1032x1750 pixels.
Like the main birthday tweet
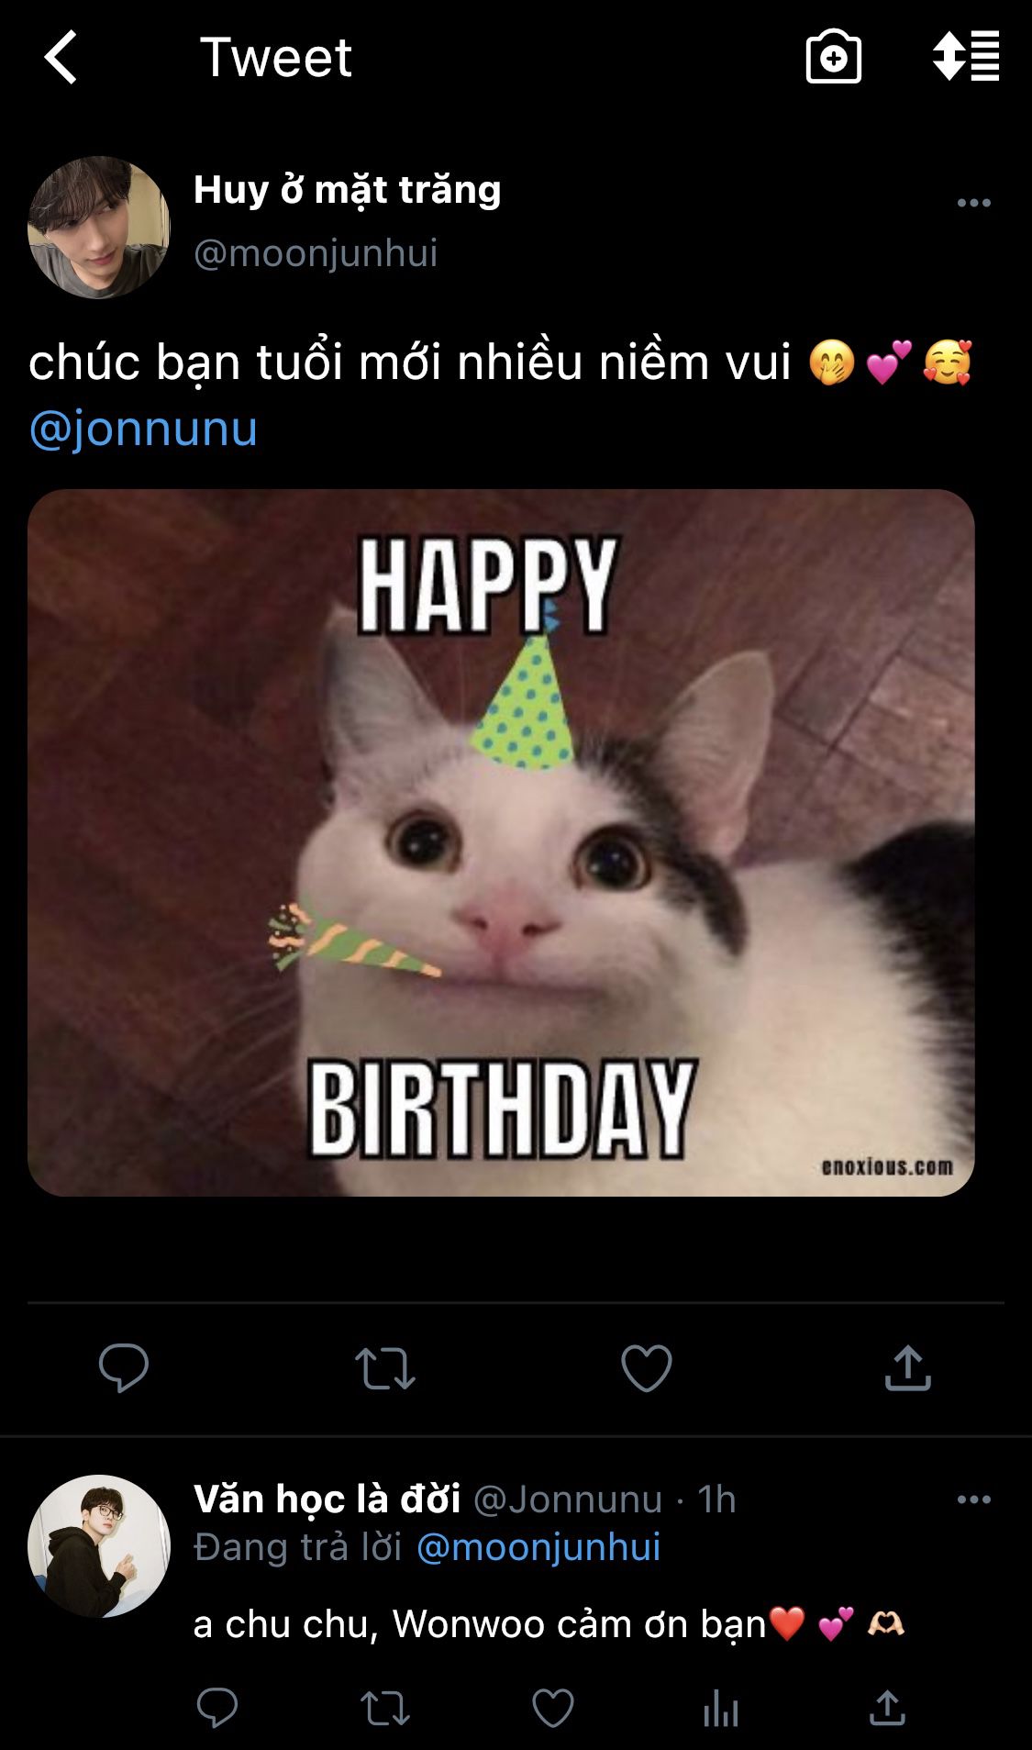click(x=647, y=1367)
